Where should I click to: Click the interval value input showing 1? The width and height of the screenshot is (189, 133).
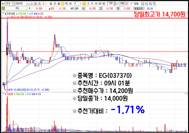click(77, 4)
